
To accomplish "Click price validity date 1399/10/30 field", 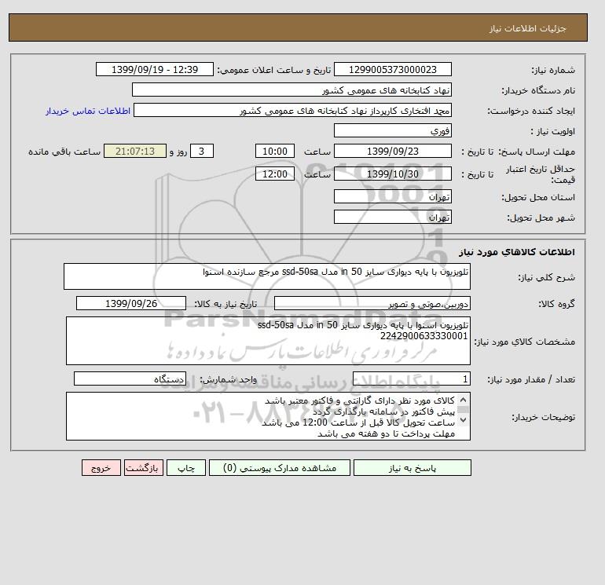I will tap(392, 174).
